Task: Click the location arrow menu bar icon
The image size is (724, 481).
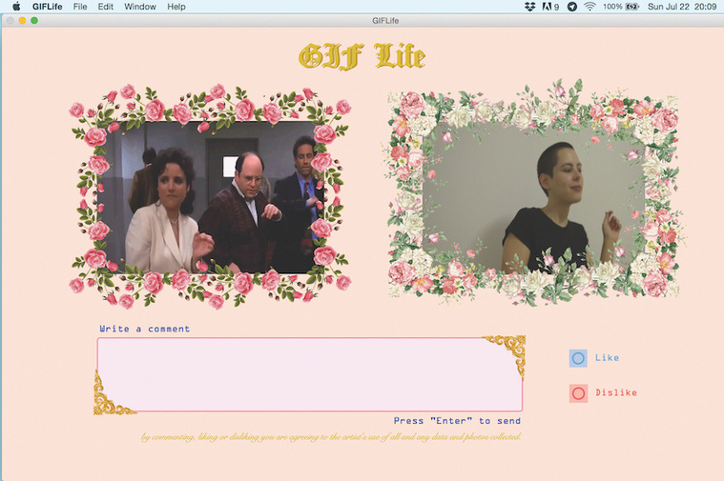Action: pos(572,7)
